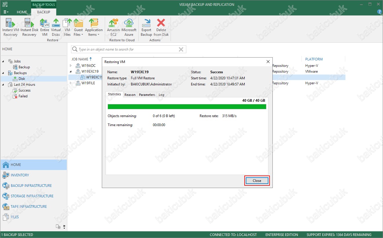
Task: Open the Log tab
Action: 161,95
